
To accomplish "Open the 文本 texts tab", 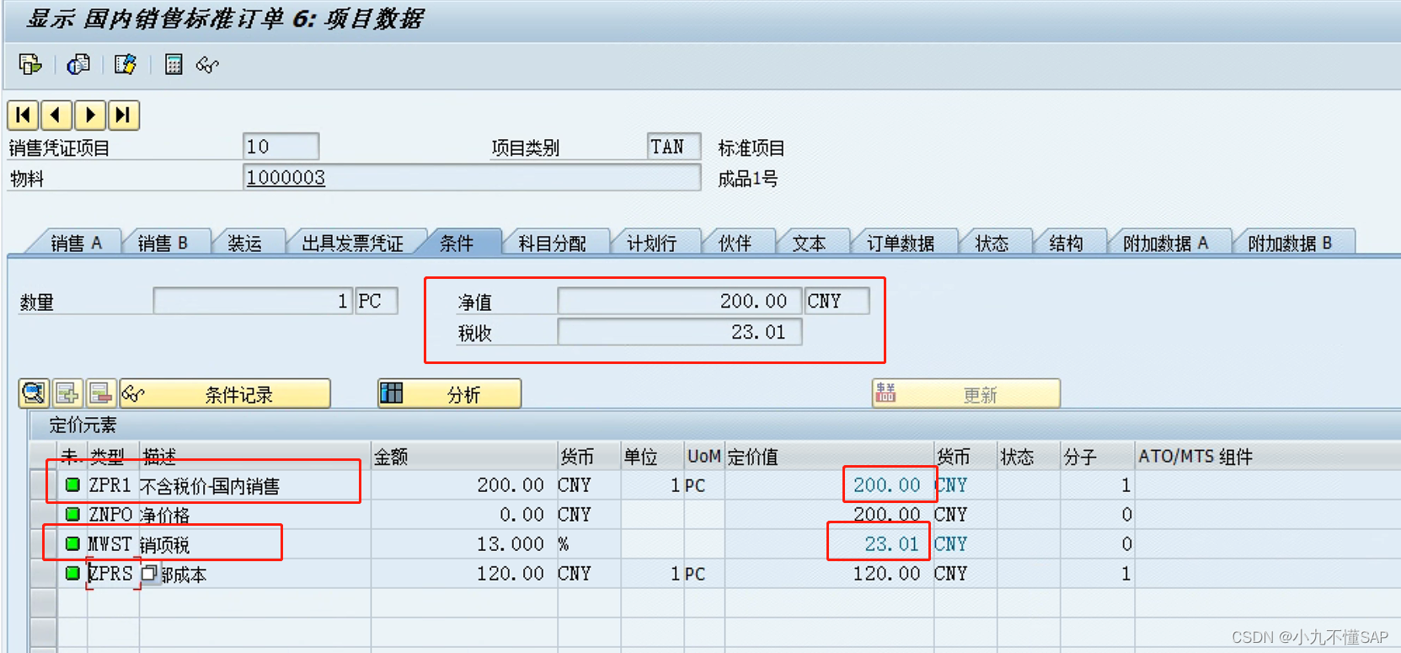I will (x=809, y=243).
